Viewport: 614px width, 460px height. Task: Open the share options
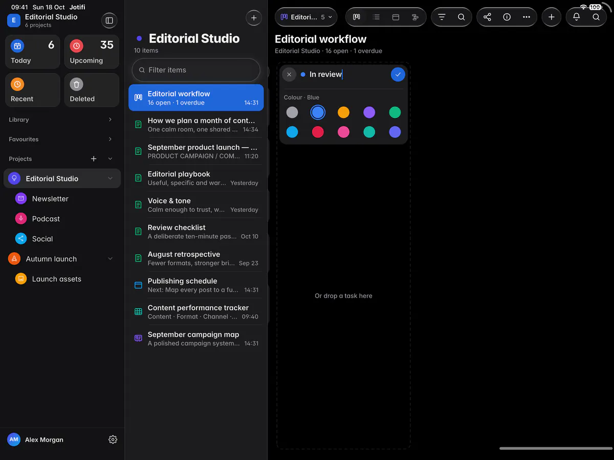[487, 17]
